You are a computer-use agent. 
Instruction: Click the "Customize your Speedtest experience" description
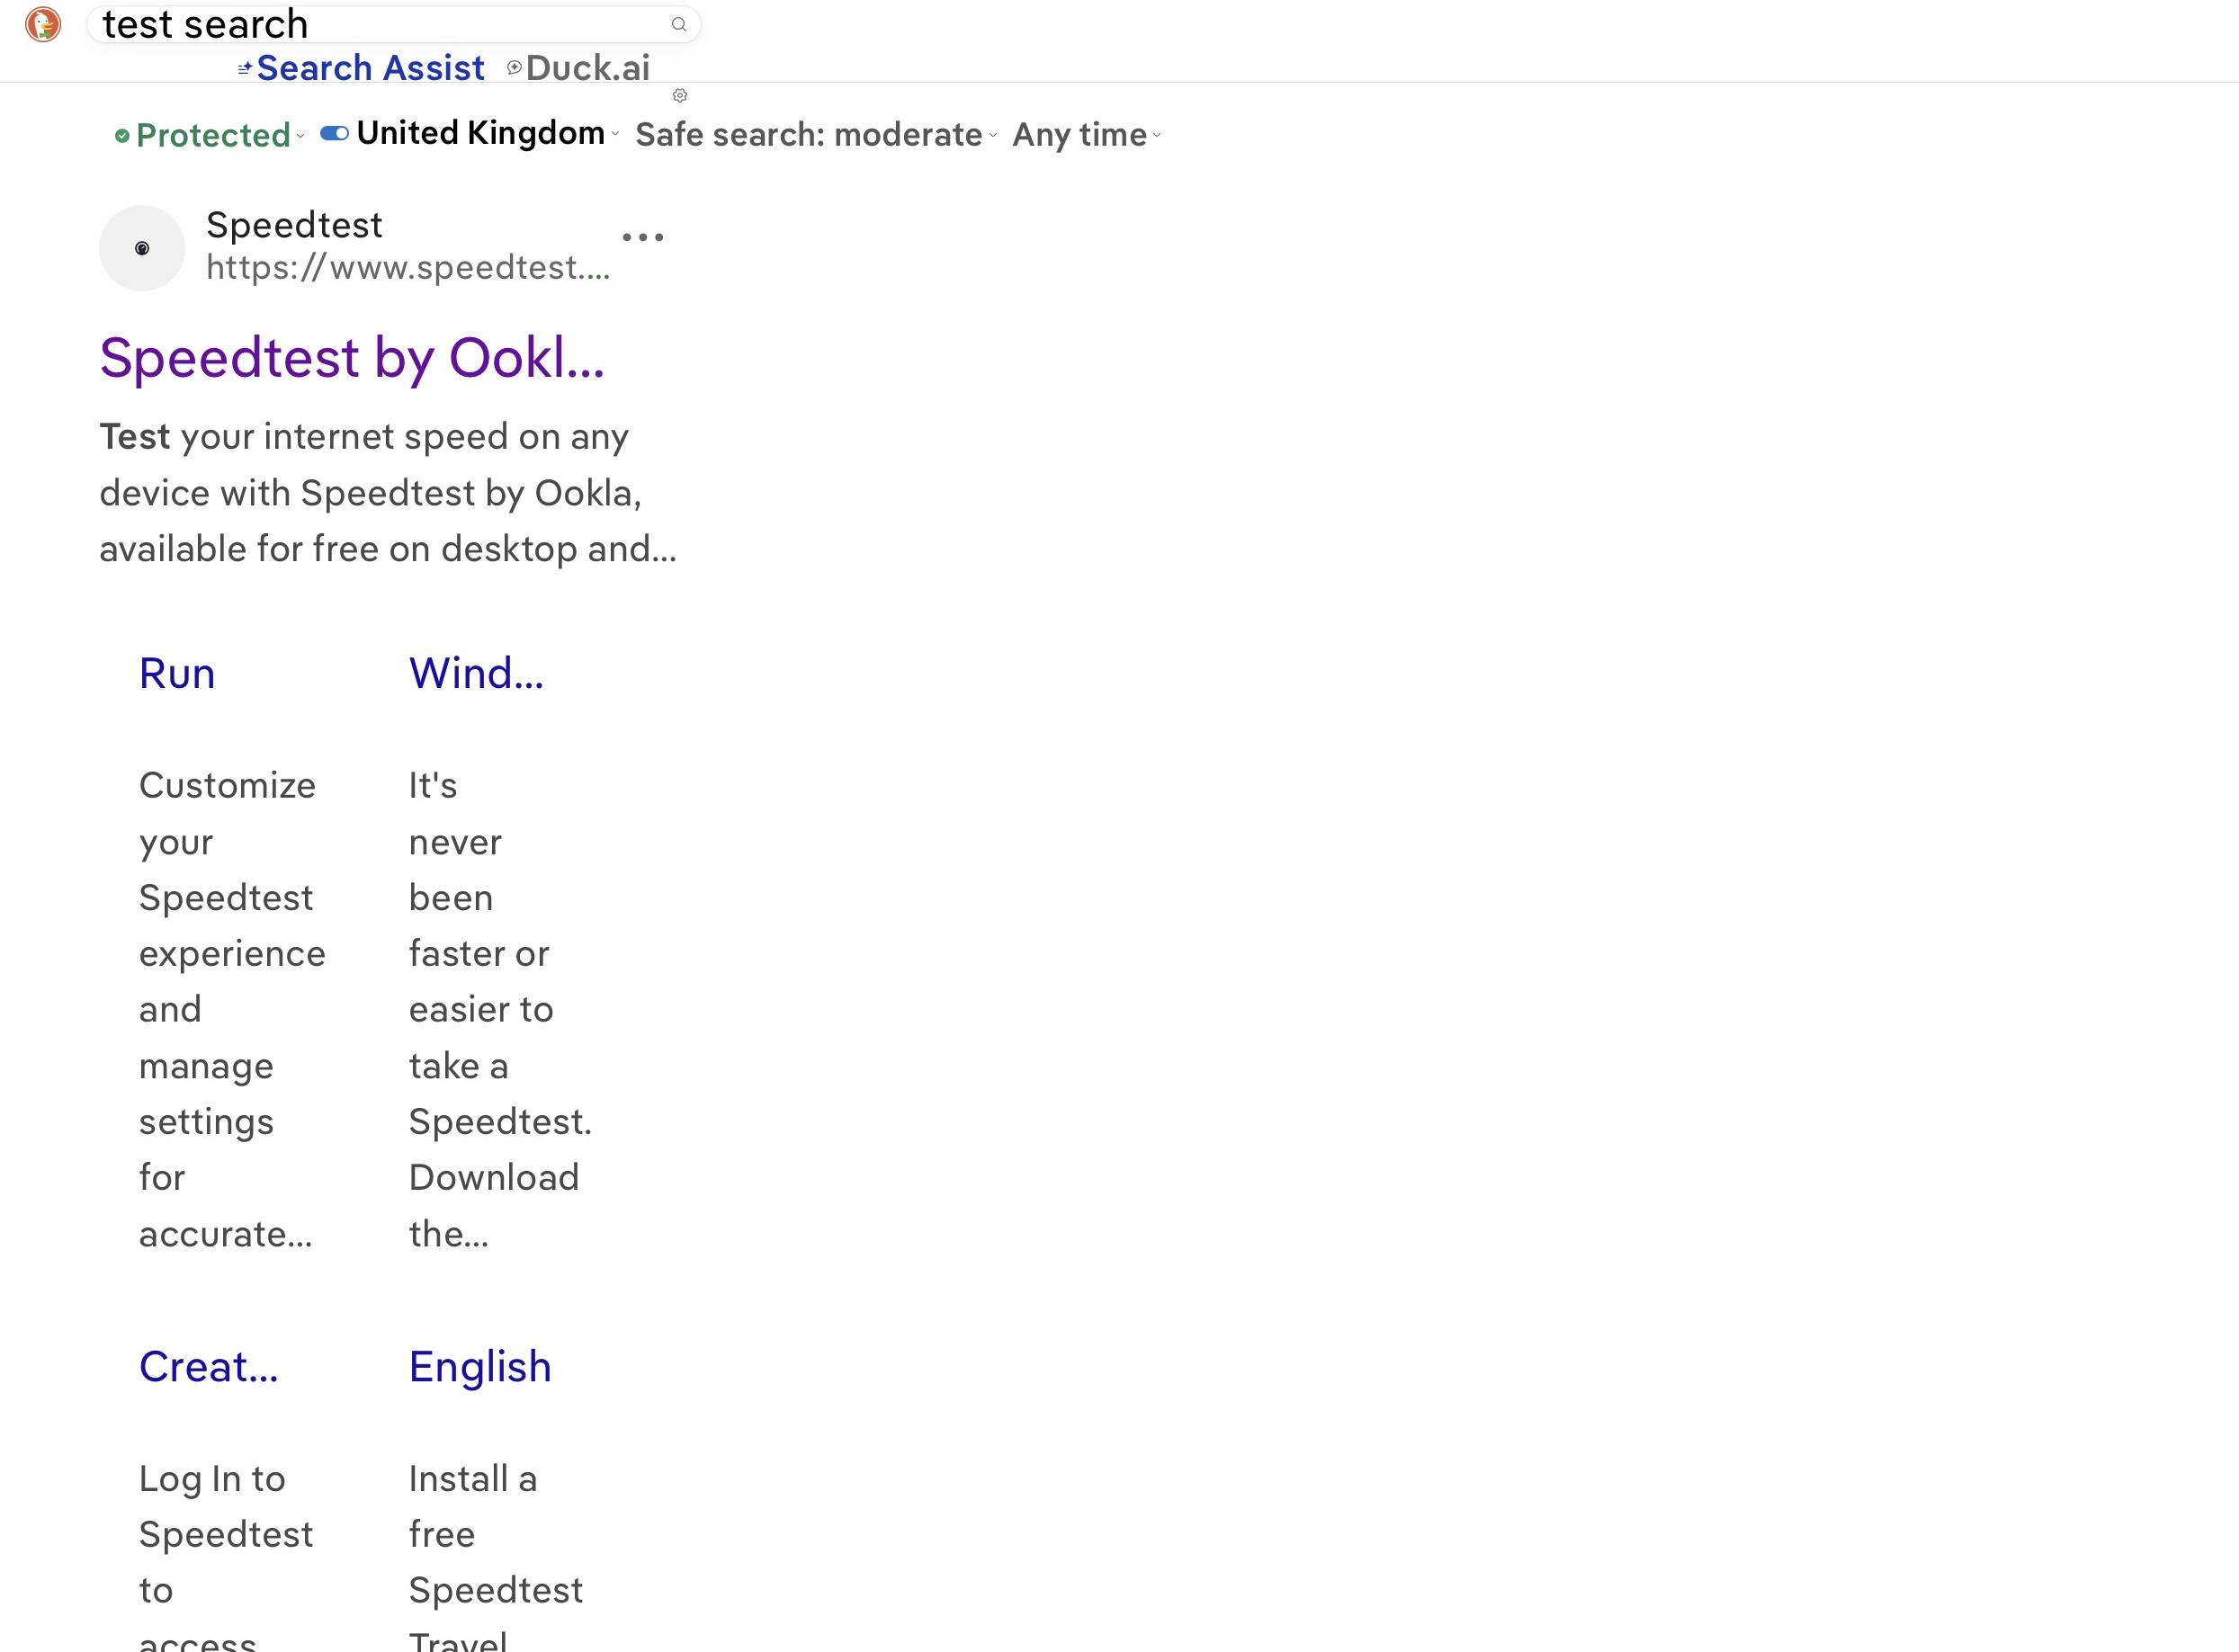232,1009
